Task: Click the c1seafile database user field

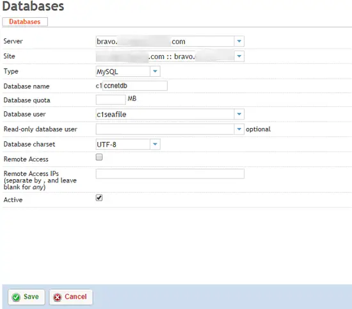Action: click(165, 115)
